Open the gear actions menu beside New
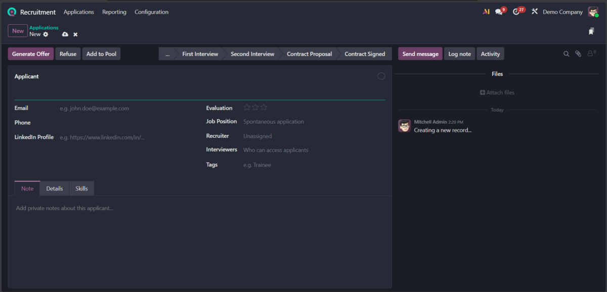 46,34
